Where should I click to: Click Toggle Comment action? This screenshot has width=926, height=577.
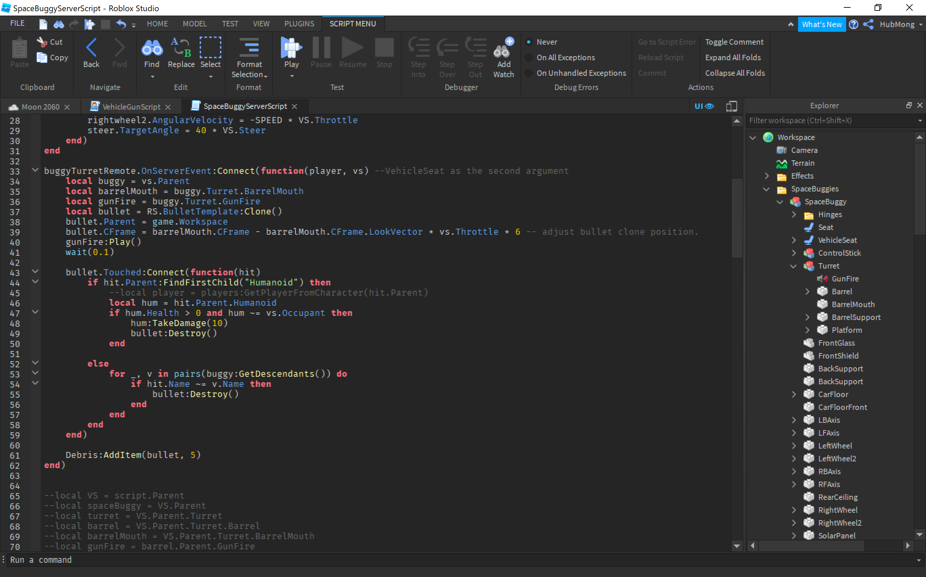(734, 42)
